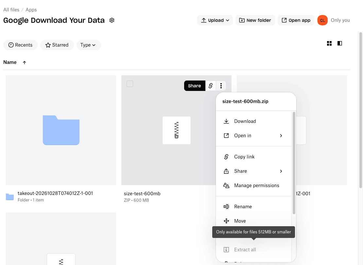The image size is (363, 265).
Task: Click the disabled Extract all menu item
Action: 253,250
